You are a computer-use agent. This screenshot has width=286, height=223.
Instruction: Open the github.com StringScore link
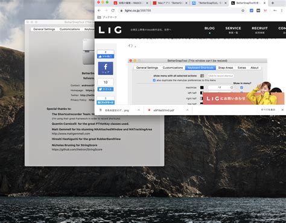click(x=77, y=149)
